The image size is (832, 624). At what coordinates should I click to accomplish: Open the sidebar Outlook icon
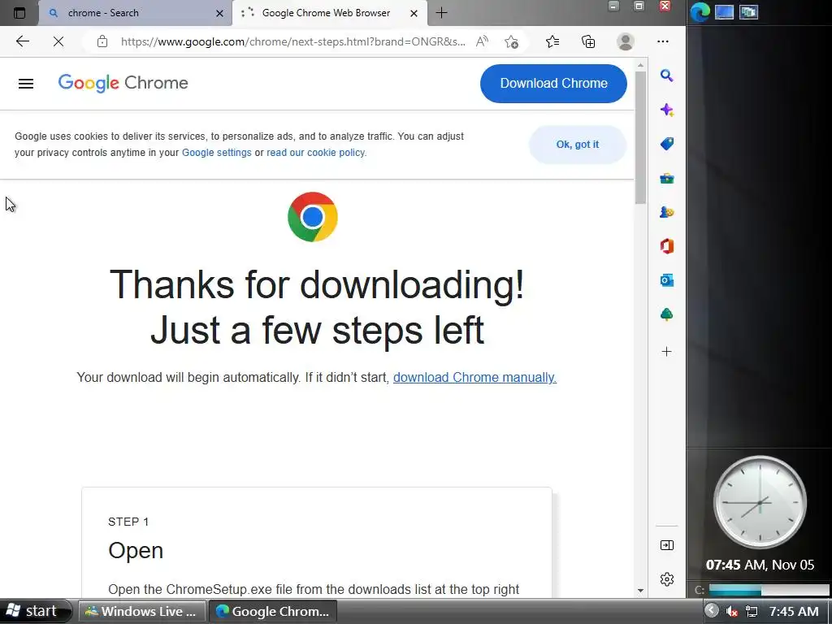[x=667, y=280]
